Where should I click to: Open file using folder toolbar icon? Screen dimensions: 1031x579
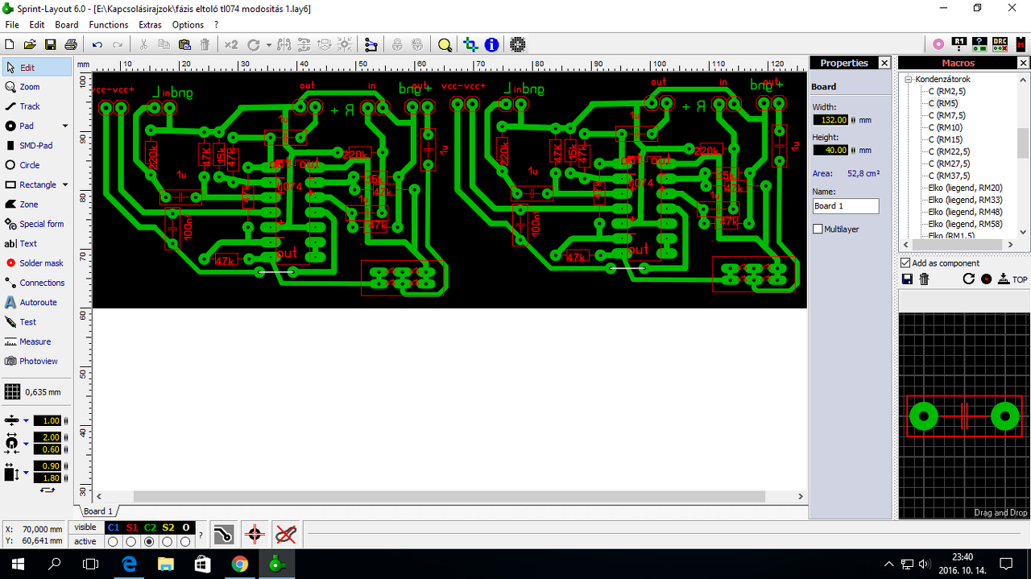pos(31,45)
